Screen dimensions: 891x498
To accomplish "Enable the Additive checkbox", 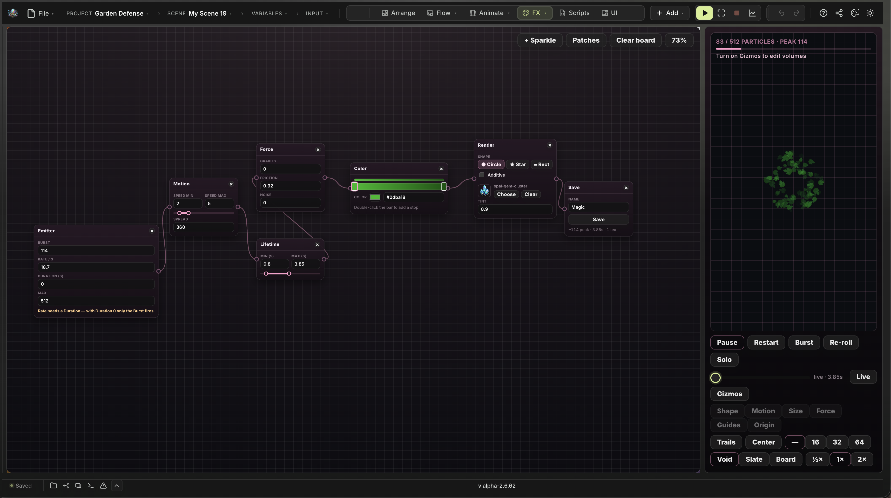I will 482,175.
